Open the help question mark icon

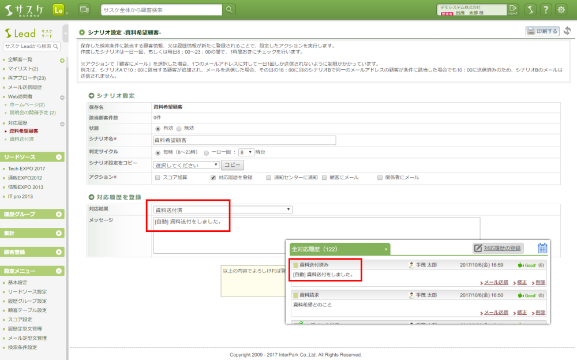tap(545, 9)
